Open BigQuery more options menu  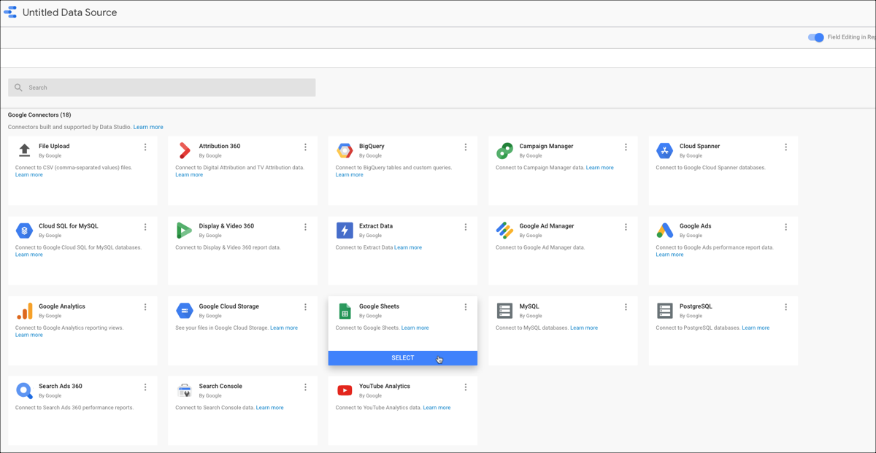pos(466,147)
